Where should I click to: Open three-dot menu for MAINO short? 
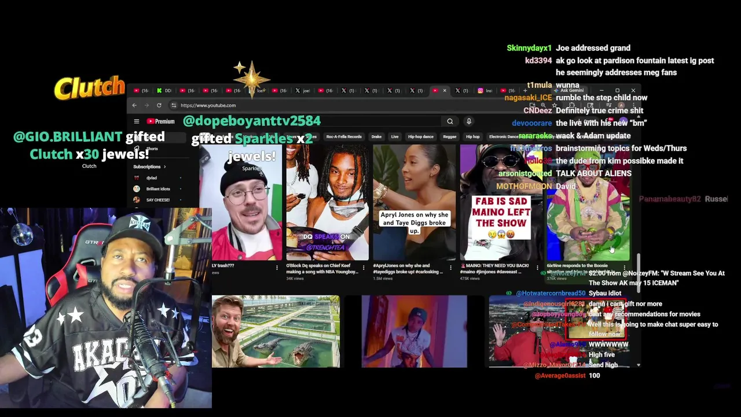coord(537,268)
